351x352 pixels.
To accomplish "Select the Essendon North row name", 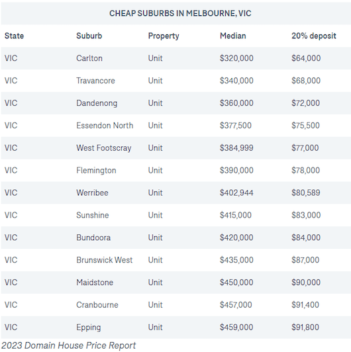I will click(105, 126).
